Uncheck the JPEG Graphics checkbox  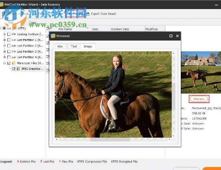(13, 69)
